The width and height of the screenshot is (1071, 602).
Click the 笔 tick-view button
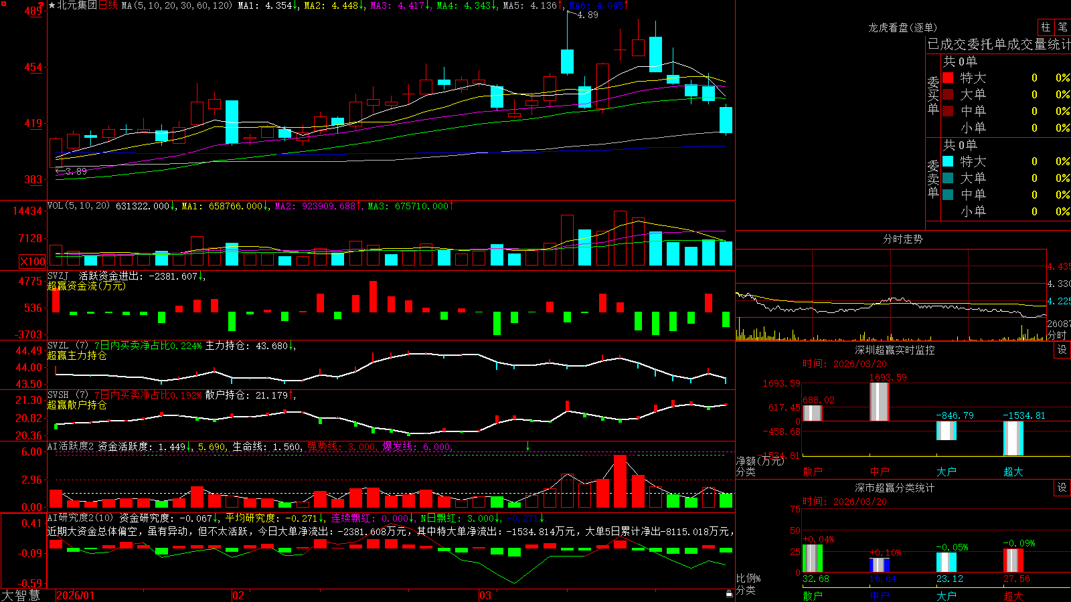(1062, 27)
